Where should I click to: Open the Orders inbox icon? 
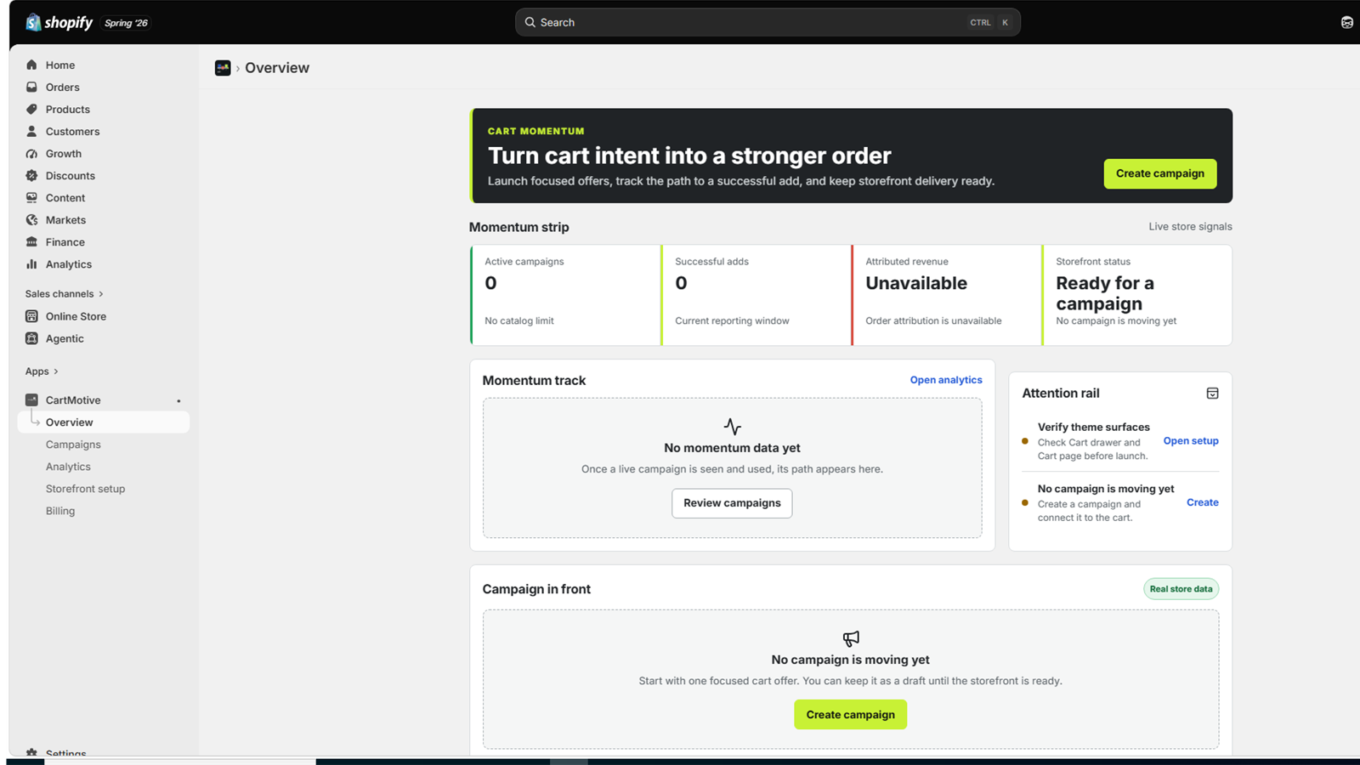tap(31, 87)
